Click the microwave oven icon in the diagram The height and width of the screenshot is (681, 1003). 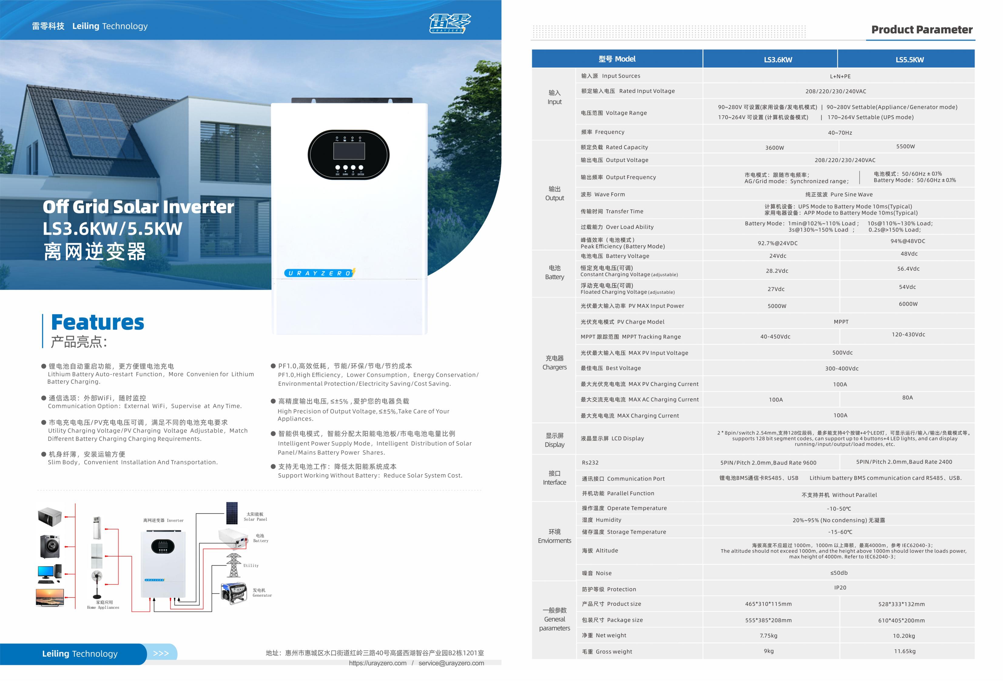coord(50,517)
